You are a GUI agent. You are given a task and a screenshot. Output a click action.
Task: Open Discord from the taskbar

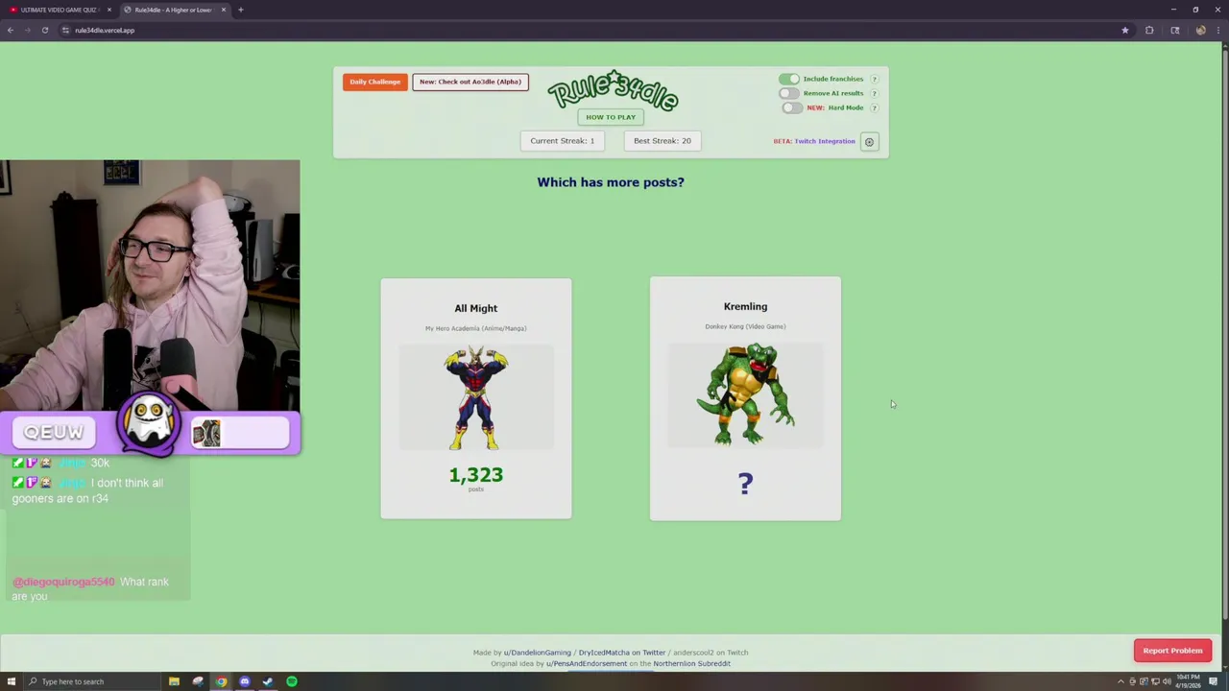(245, 681)
